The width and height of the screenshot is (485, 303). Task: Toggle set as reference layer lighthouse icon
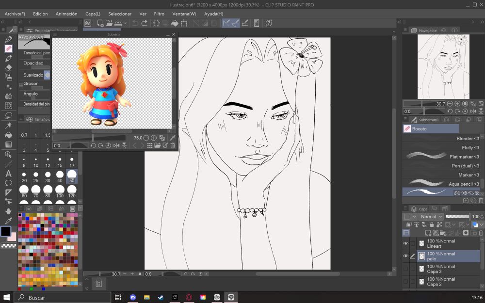click(416, 225)
